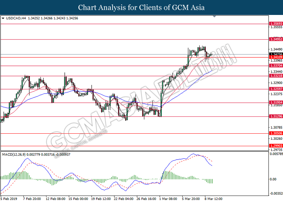
Task: Click the 1.32900 price scale value
Action: click(x=276, y=83)
